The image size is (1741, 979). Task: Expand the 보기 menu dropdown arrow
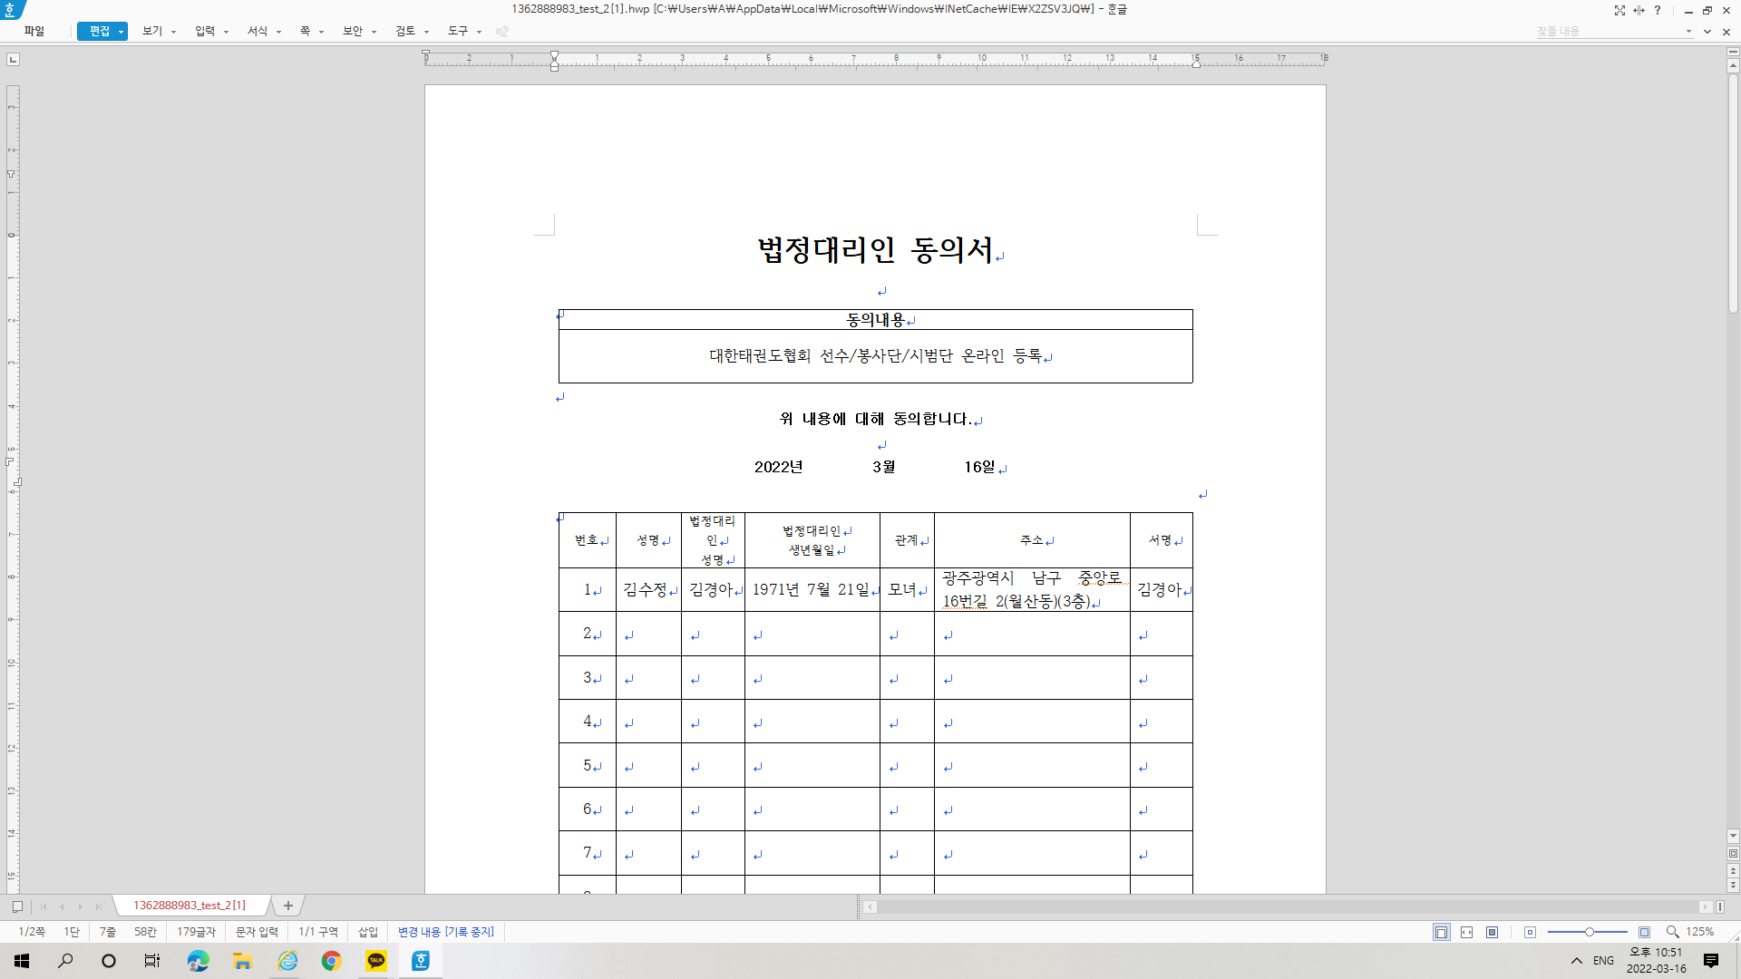[174, 32]
